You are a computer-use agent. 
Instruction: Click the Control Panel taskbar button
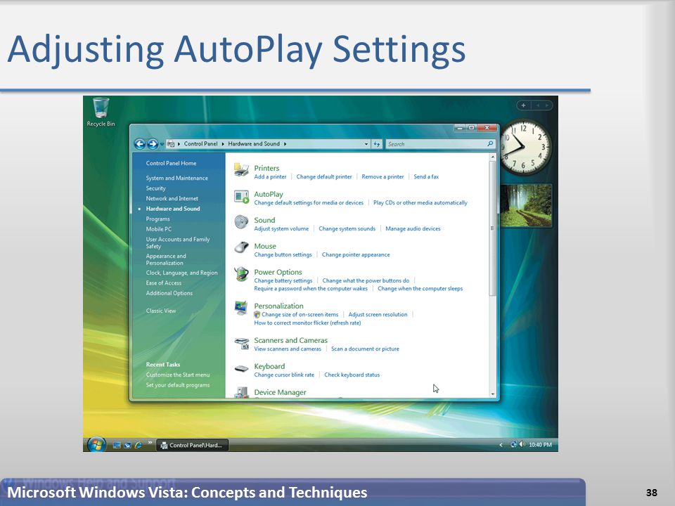tap(191, 446)
